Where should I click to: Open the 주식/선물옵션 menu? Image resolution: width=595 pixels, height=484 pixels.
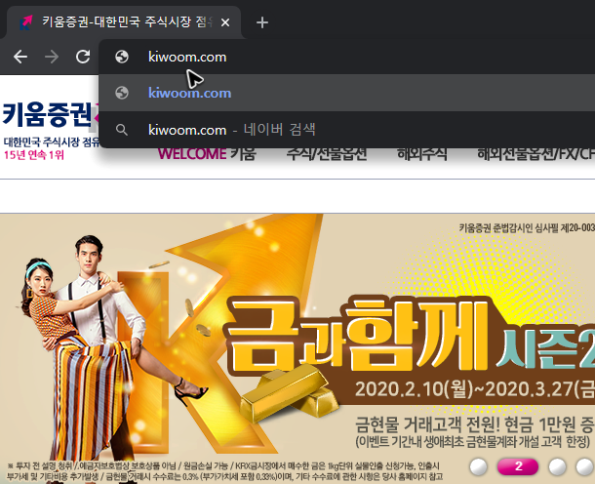[327, 154]
